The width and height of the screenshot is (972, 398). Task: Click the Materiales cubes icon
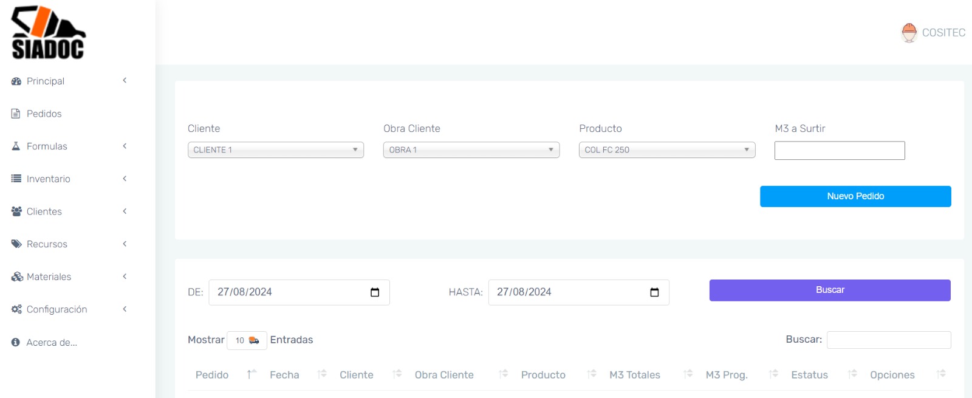[17, 277]
